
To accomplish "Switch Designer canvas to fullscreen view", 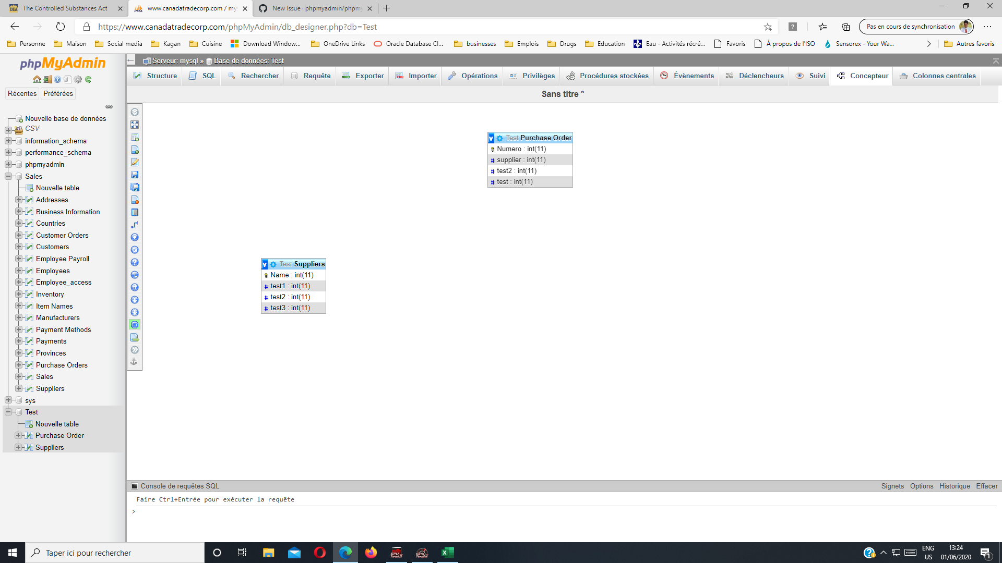I will coord(135,125).
